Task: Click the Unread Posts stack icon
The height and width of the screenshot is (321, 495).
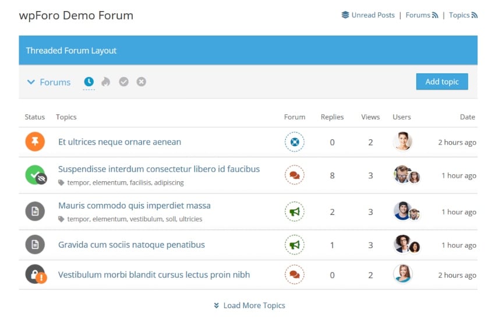Action: click(x=345, y=15)
